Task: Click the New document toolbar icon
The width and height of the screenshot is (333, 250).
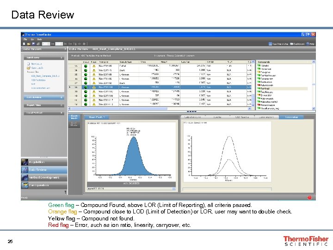Action: tap(24, 44)
